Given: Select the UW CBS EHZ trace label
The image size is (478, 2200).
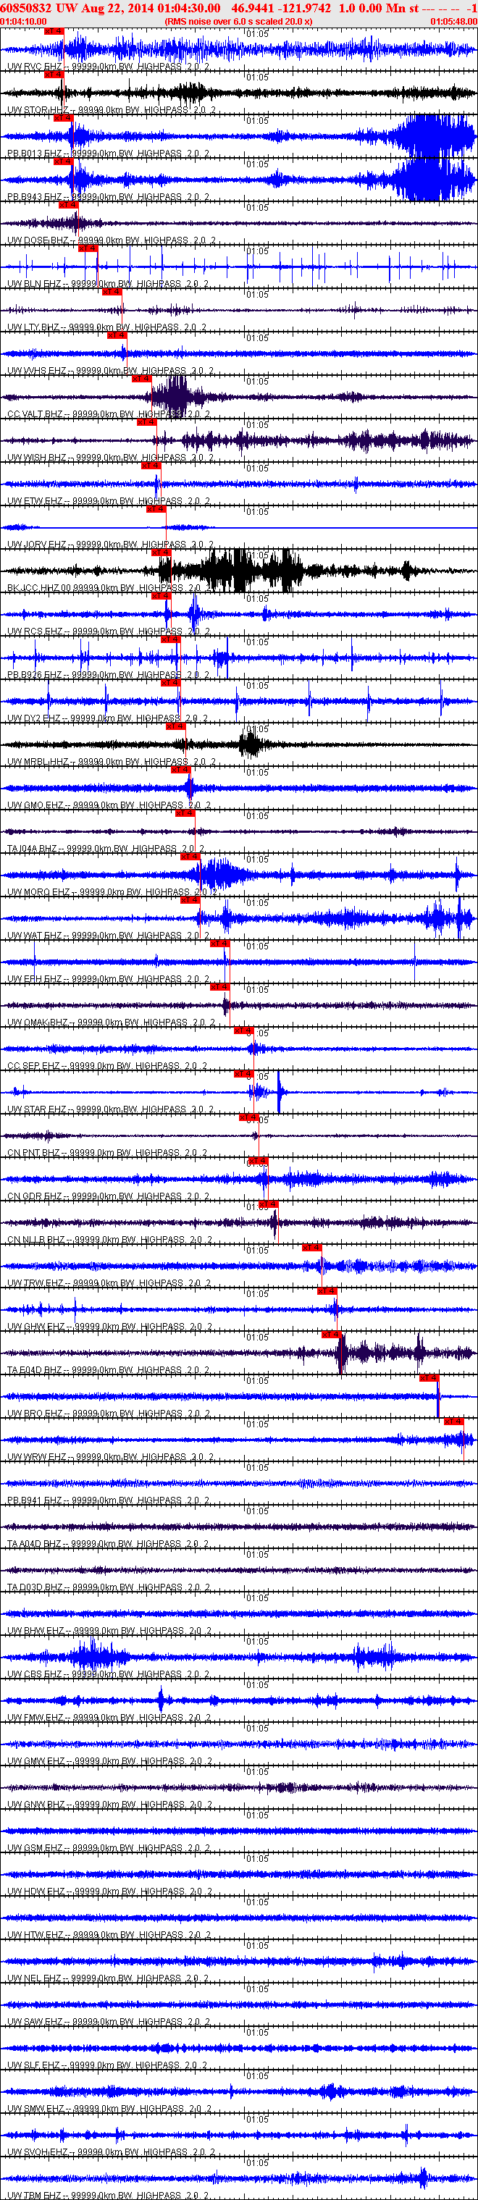Looking at the screenshot, I should coord(107,1674).
